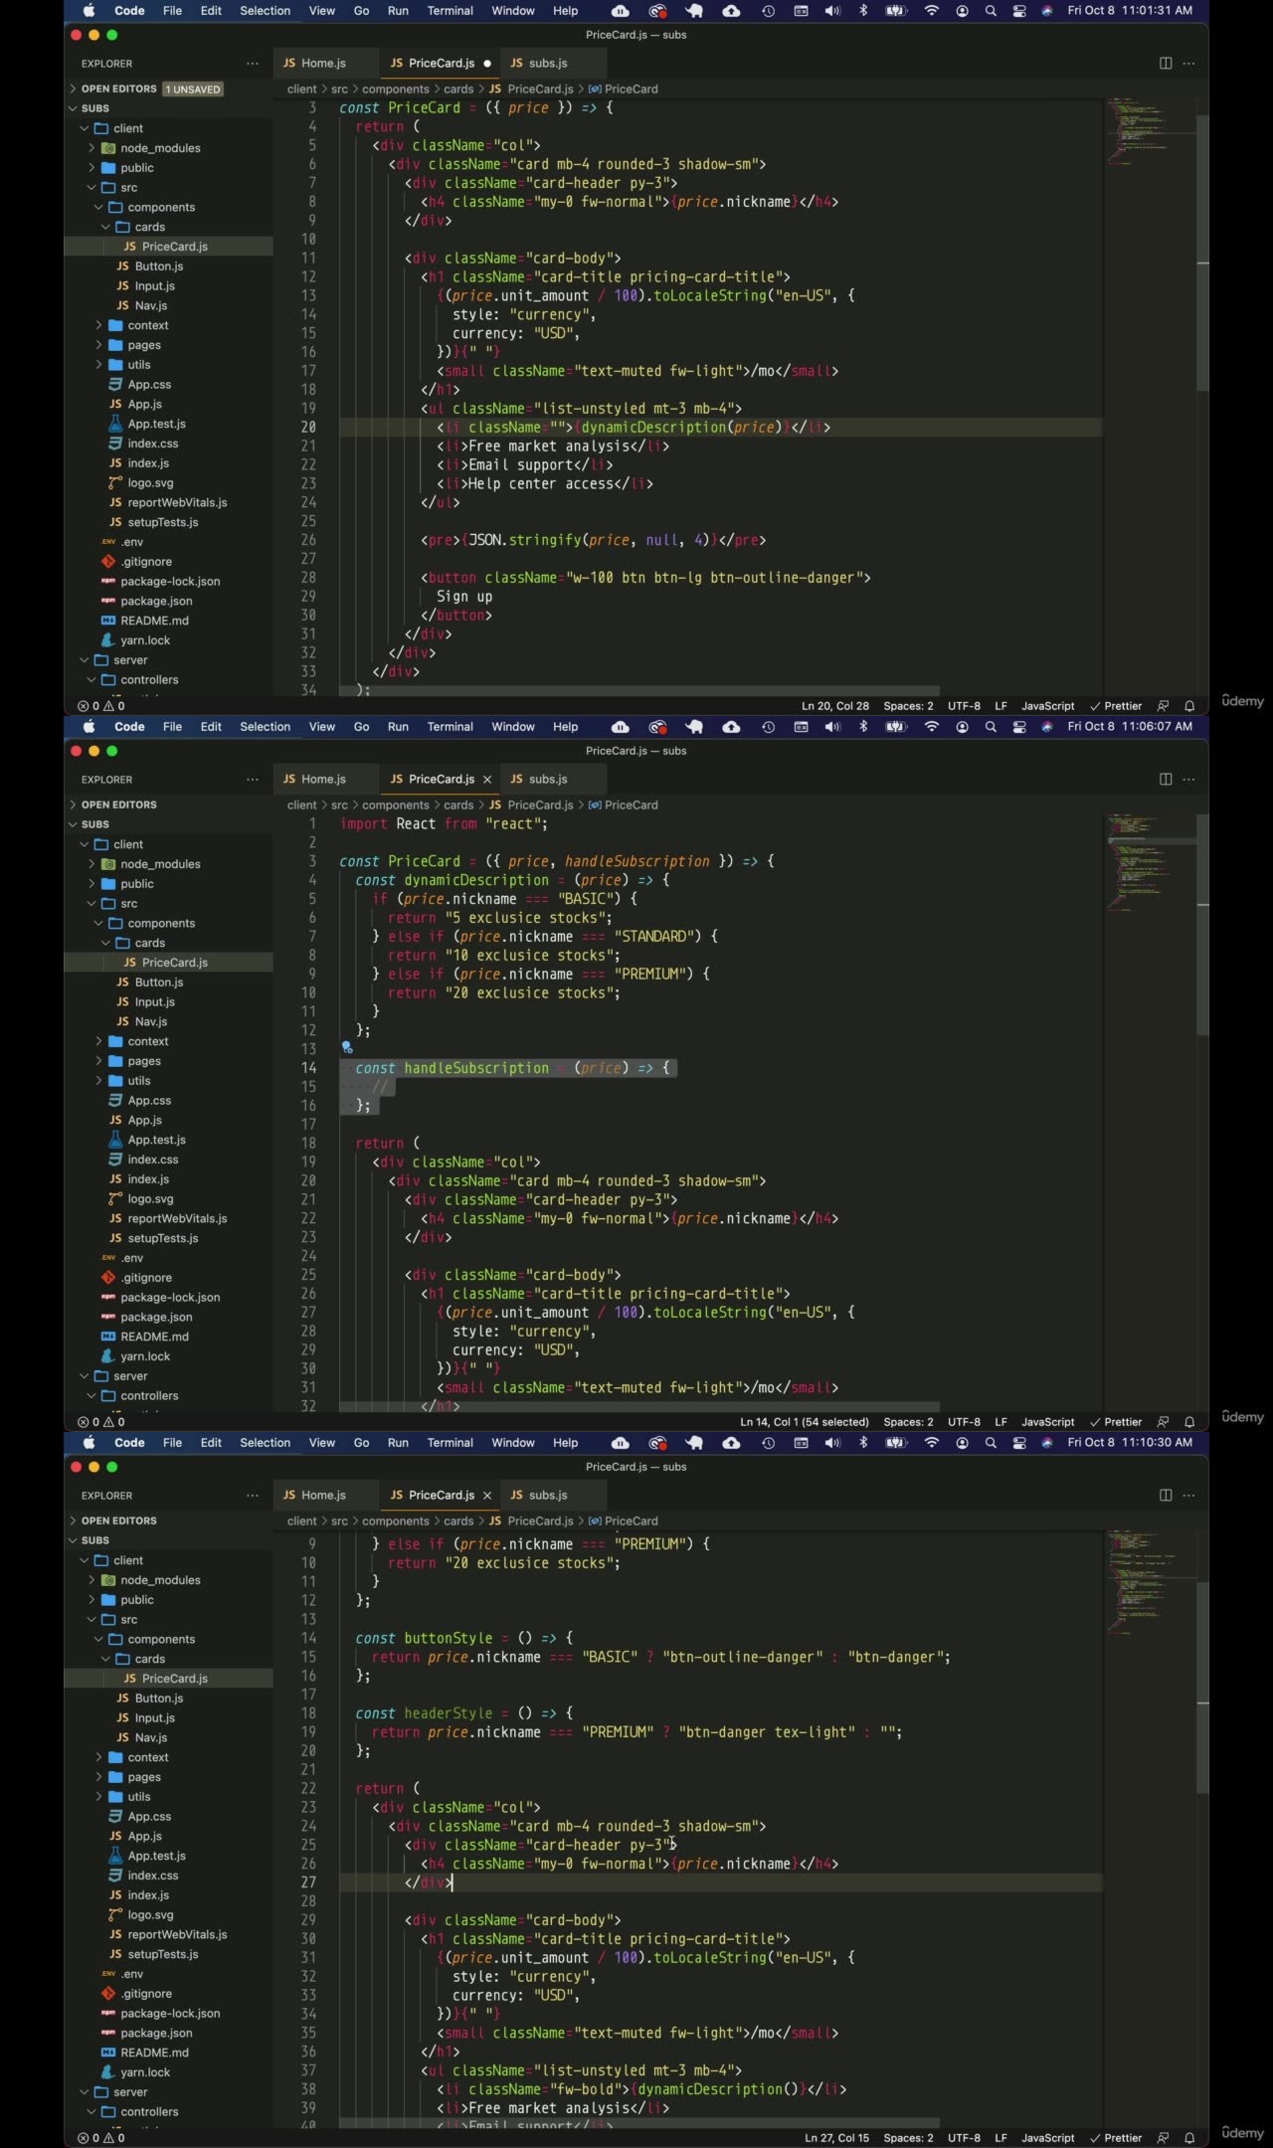
Task: Collapse the cards folder in bottom window
Action: coord(149,1659)
